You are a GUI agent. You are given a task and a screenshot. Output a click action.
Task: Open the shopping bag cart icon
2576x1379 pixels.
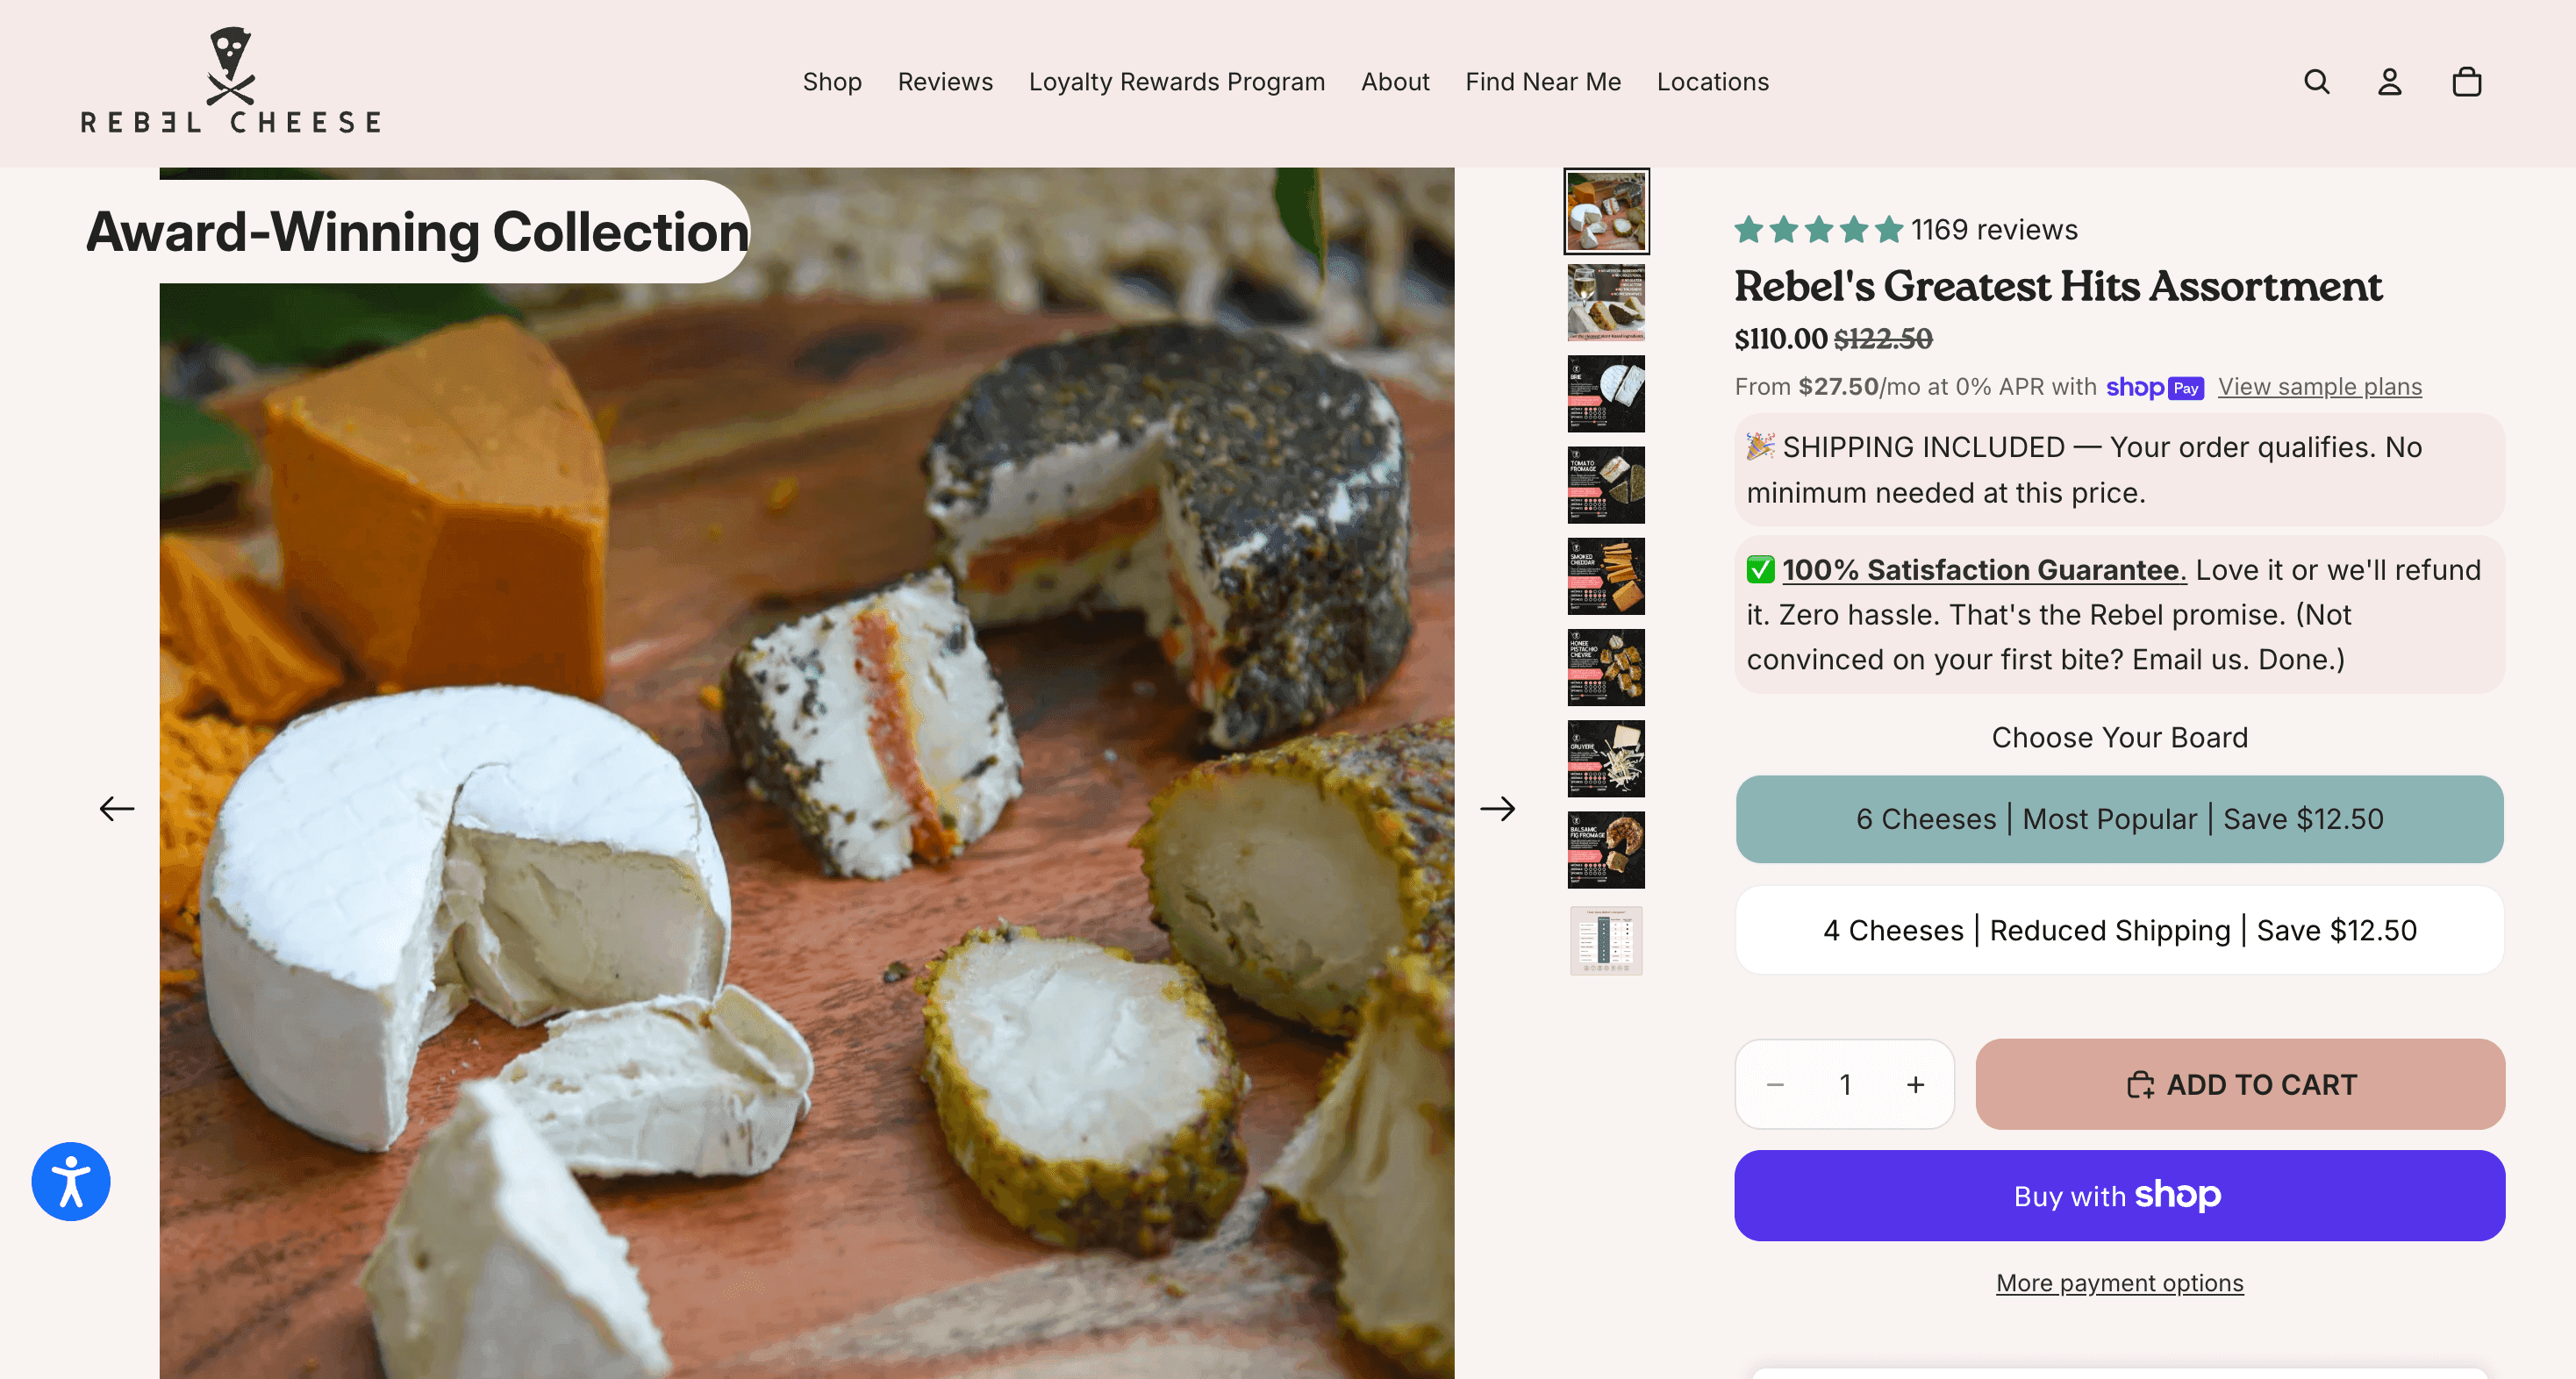[x=2467, y=82]
